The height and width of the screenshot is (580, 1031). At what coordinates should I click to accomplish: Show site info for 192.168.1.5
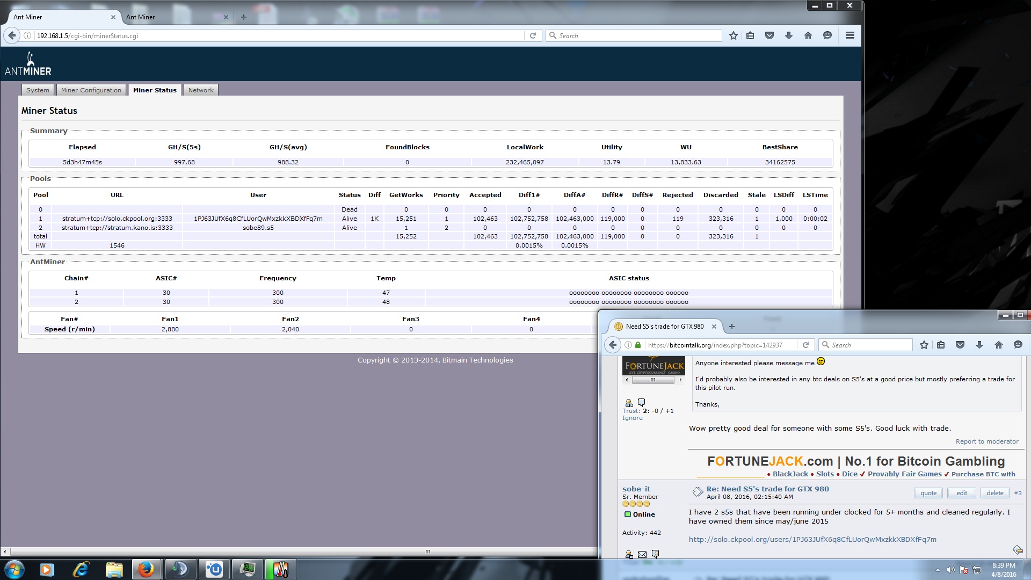click(x=27, y=35)
